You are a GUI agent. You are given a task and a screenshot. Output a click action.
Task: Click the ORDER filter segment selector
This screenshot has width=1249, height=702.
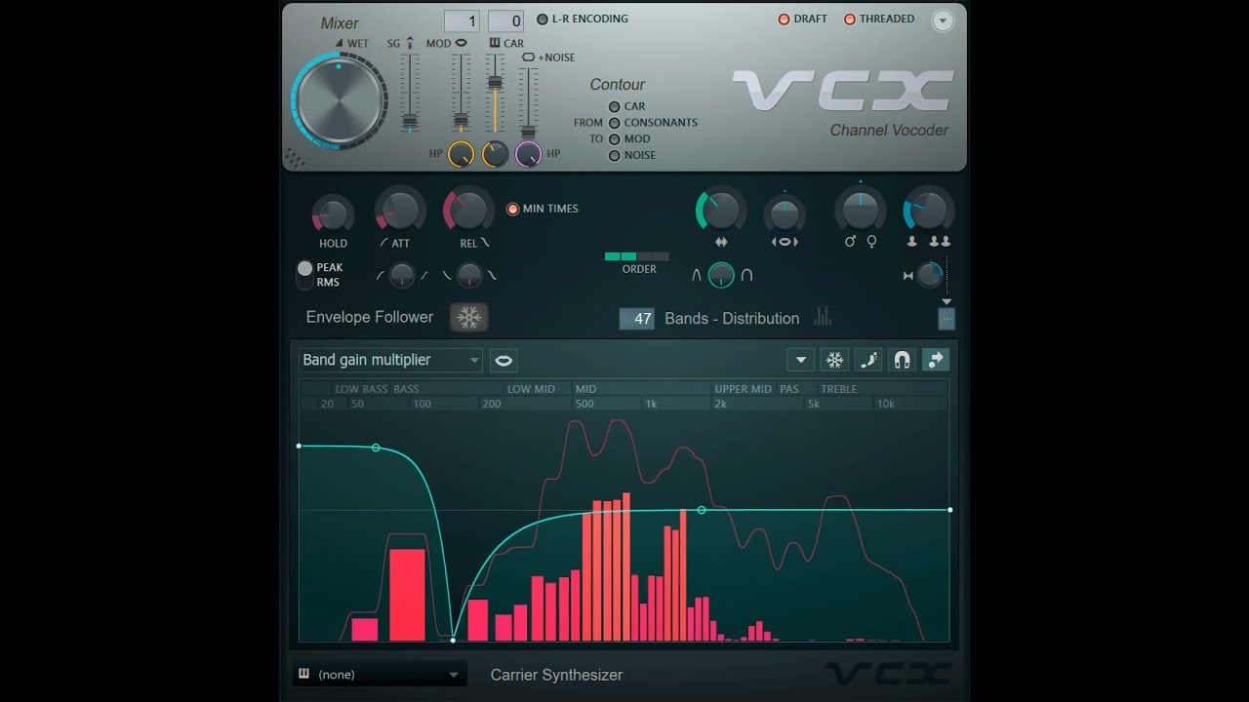point(637,256)
